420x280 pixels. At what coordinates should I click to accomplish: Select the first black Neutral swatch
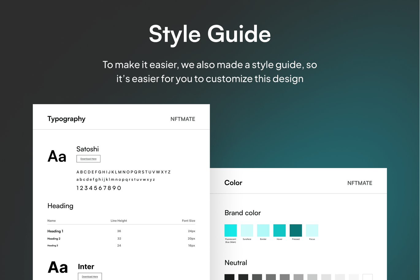[229, 277]
